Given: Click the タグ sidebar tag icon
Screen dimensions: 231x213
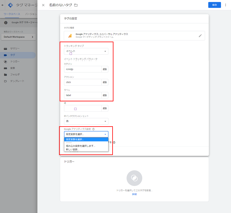Looking at the screenshot, I should click(x=6, y=55).
